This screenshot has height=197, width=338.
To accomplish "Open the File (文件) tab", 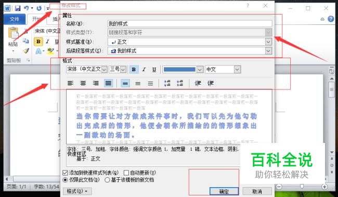I will point(15,19).
